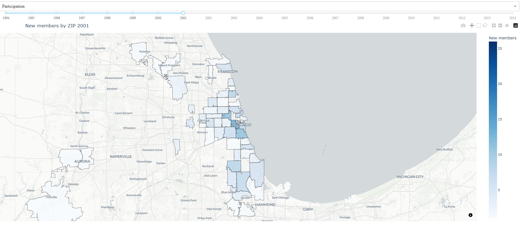Set the year slider to 1994
This screenshot has width=520, height=226.
(6, 13)
